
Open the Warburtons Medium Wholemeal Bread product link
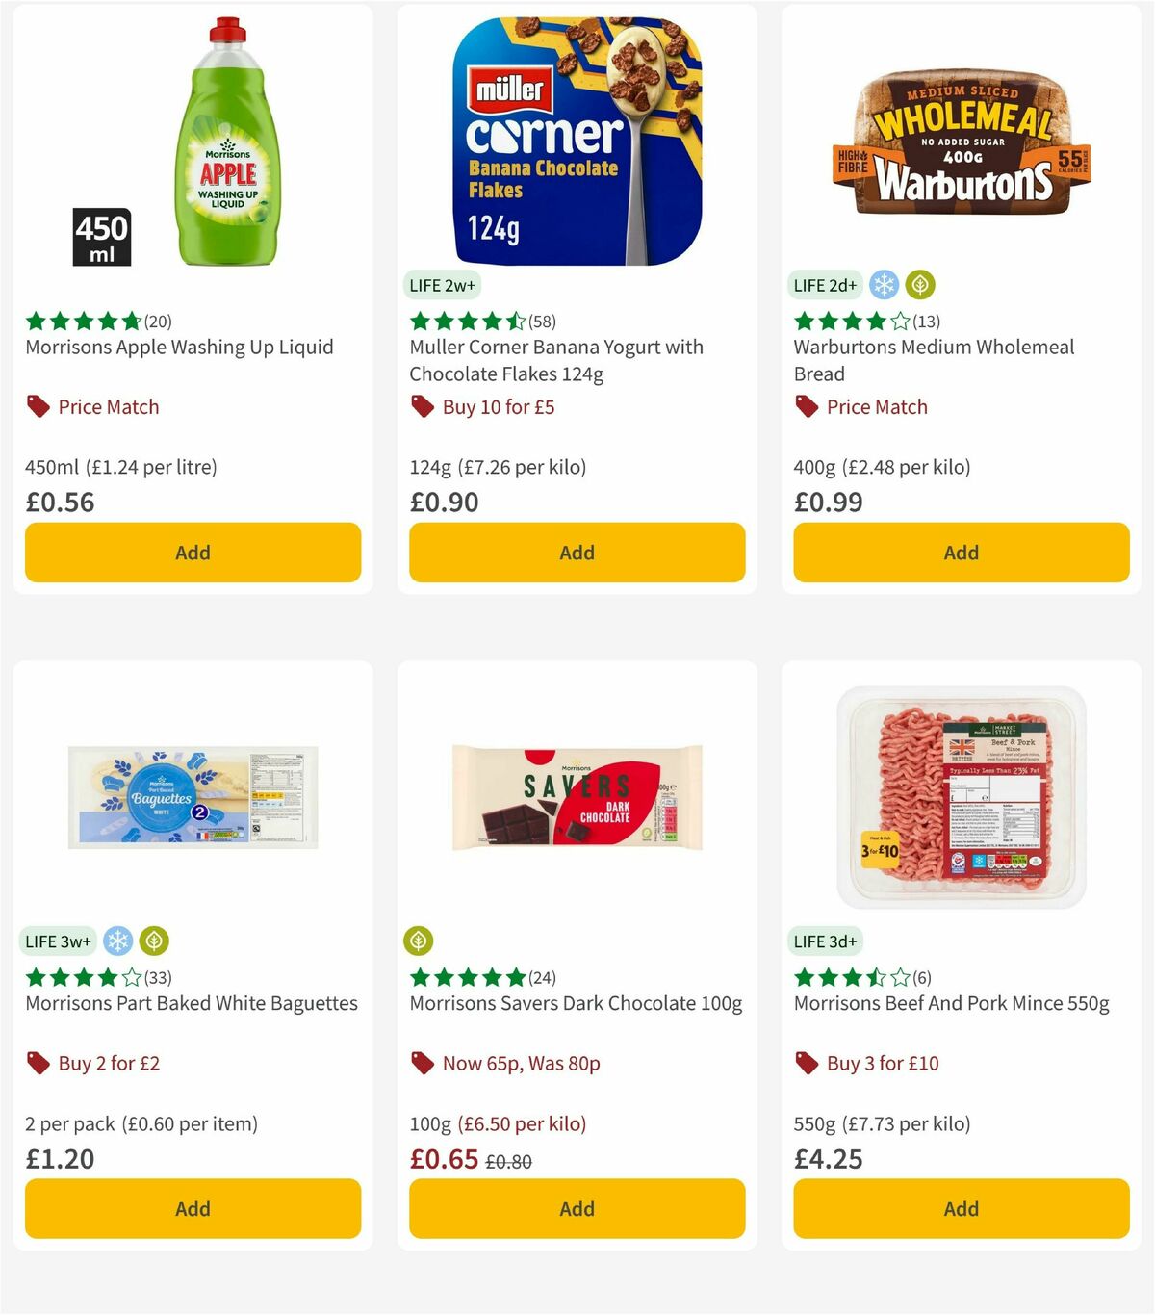(x=934, y=360)
